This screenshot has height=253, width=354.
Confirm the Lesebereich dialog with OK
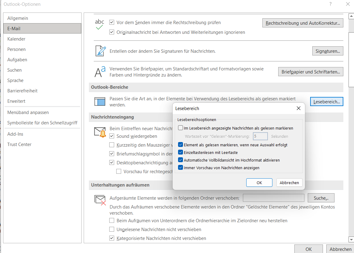coord(259,183)
